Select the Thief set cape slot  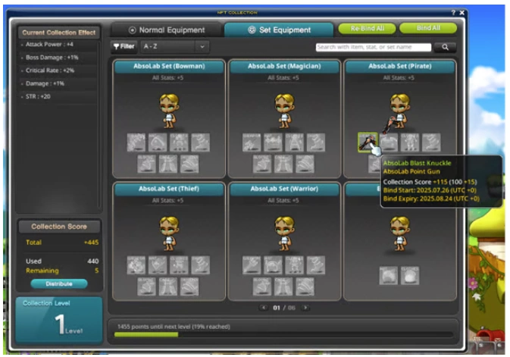click(x=168, y=286)
